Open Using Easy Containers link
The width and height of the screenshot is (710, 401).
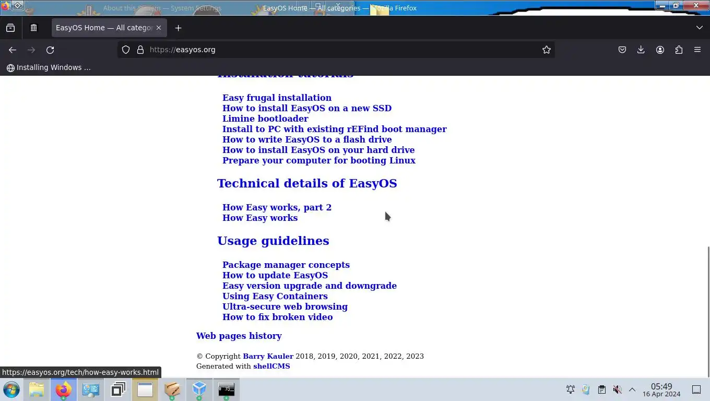275,296
